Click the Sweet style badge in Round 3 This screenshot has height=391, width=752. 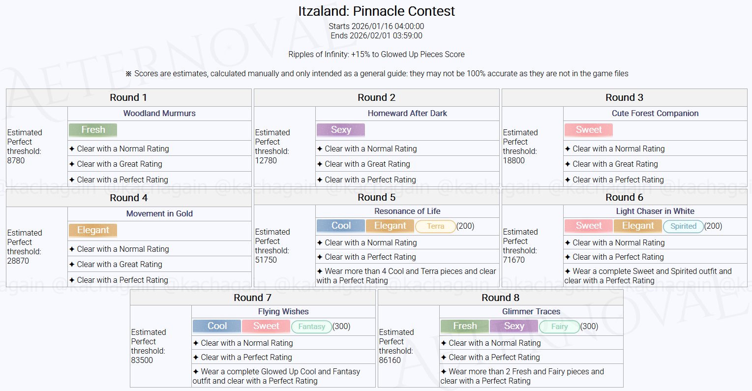589,130
